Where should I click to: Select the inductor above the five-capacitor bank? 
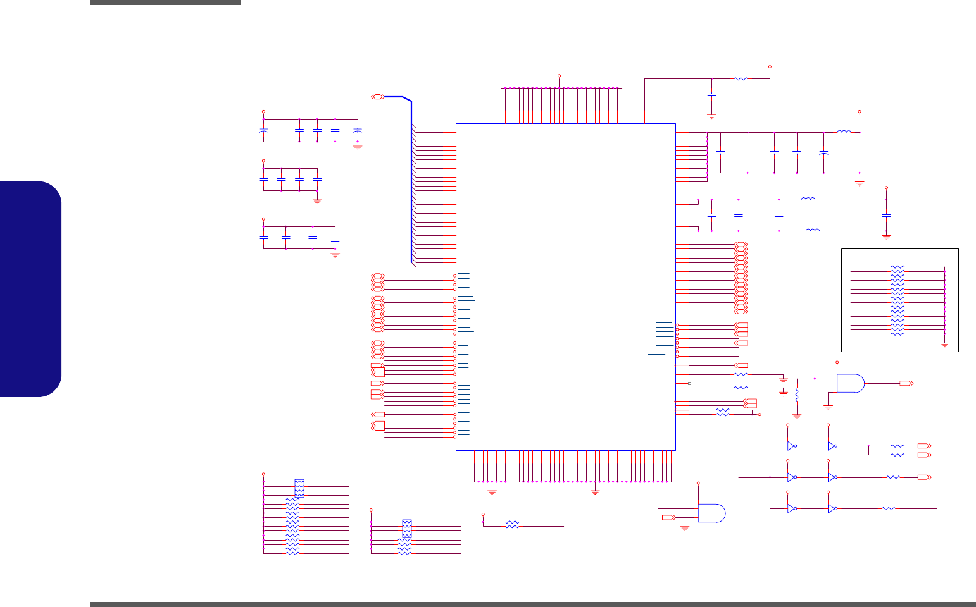coord(844,132)
